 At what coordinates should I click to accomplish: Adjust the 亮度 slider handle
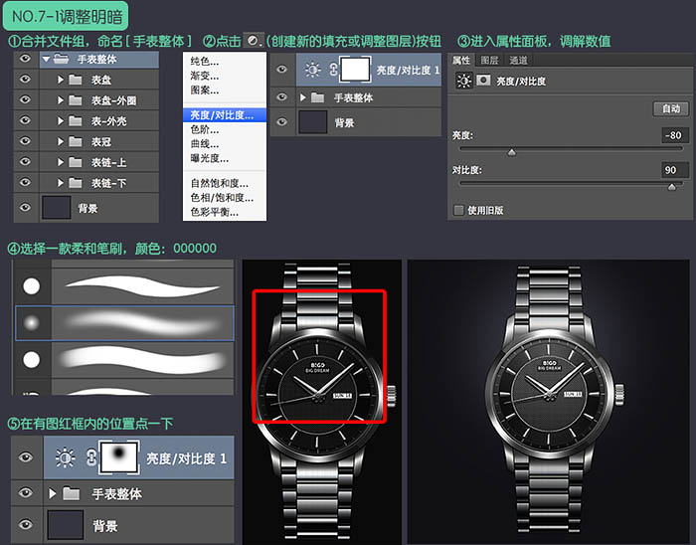(512, 153)
